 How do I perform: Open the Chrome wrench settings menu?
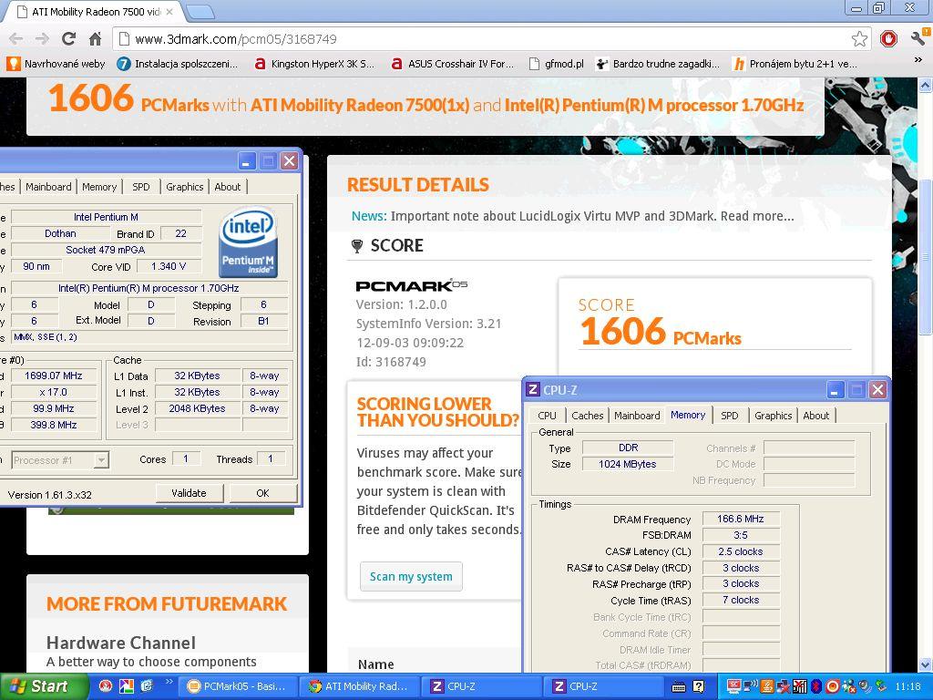coord(918,38)
